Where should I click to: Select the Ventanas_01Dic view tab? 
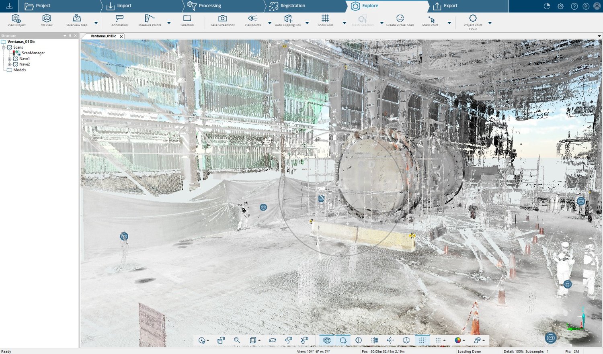point(103,36)
